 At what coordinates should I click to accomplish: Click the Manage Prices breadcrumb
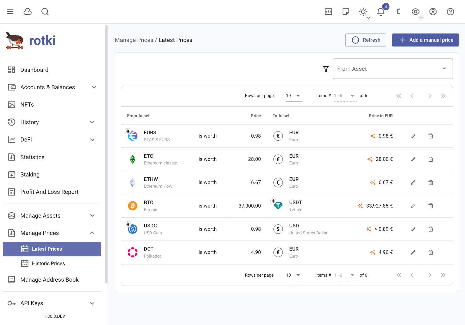[x=134, y=40]
